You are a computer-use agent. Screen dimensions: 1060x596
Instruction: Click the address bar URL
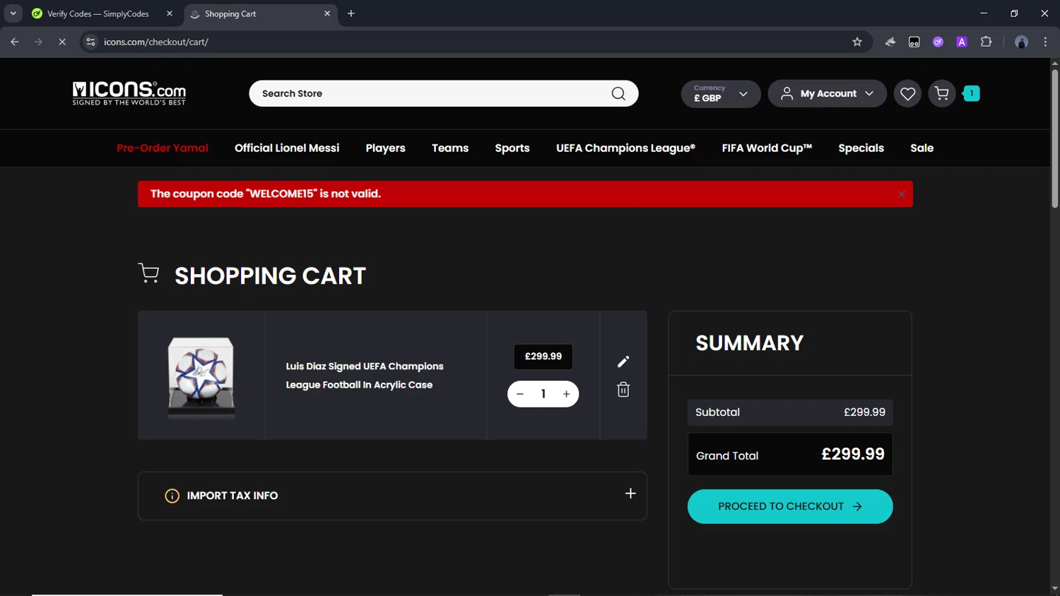(x=156, y=42)
